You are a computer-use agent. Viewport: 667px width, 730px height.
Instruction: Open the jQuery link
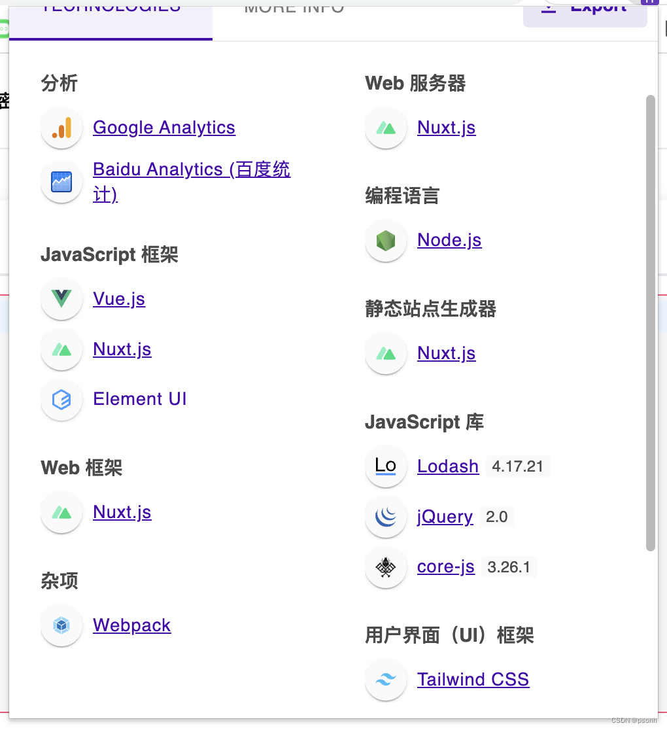[445, 517]
